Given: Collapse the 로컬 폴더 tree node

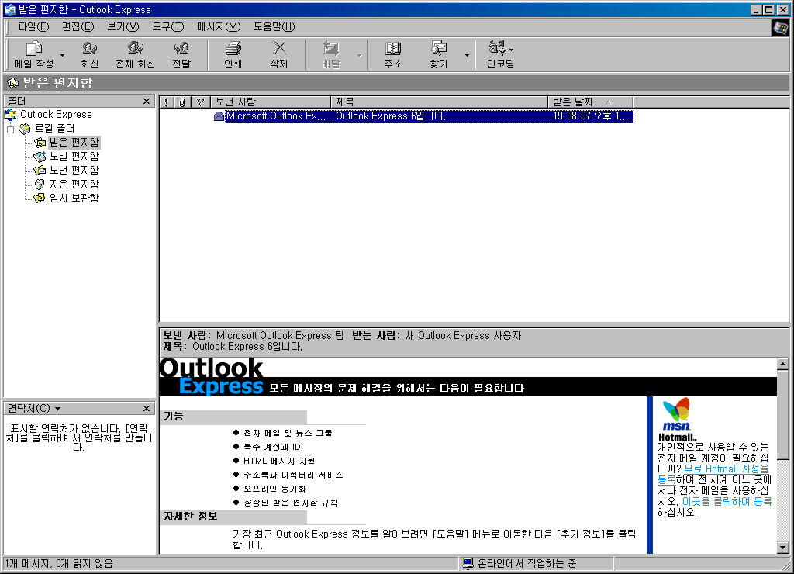Looking at the screenshot, I should (10, 130).
